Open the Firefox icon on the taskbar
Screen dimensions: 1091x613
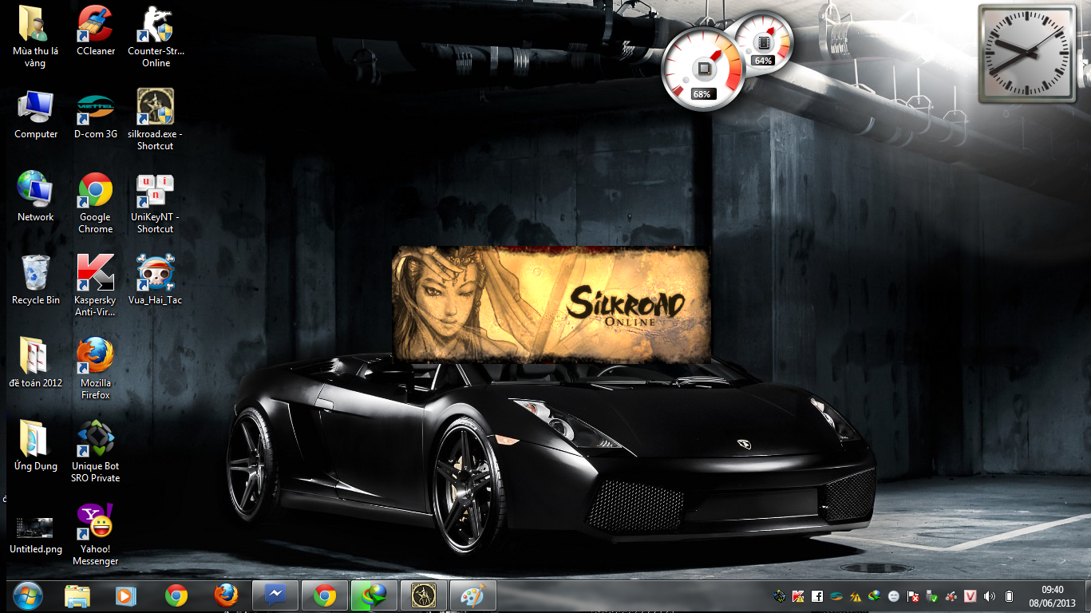[x=226, y=595]
